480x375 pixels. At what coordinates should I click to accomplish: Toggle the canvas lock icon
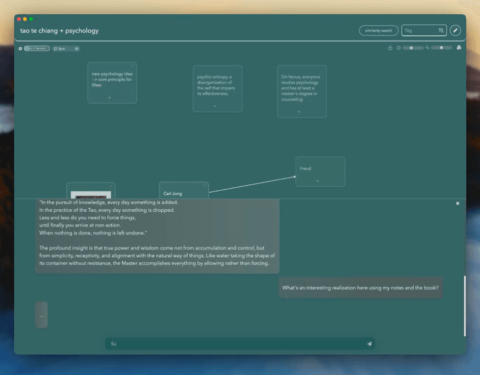pyautogui.click(x=390, y=48)
